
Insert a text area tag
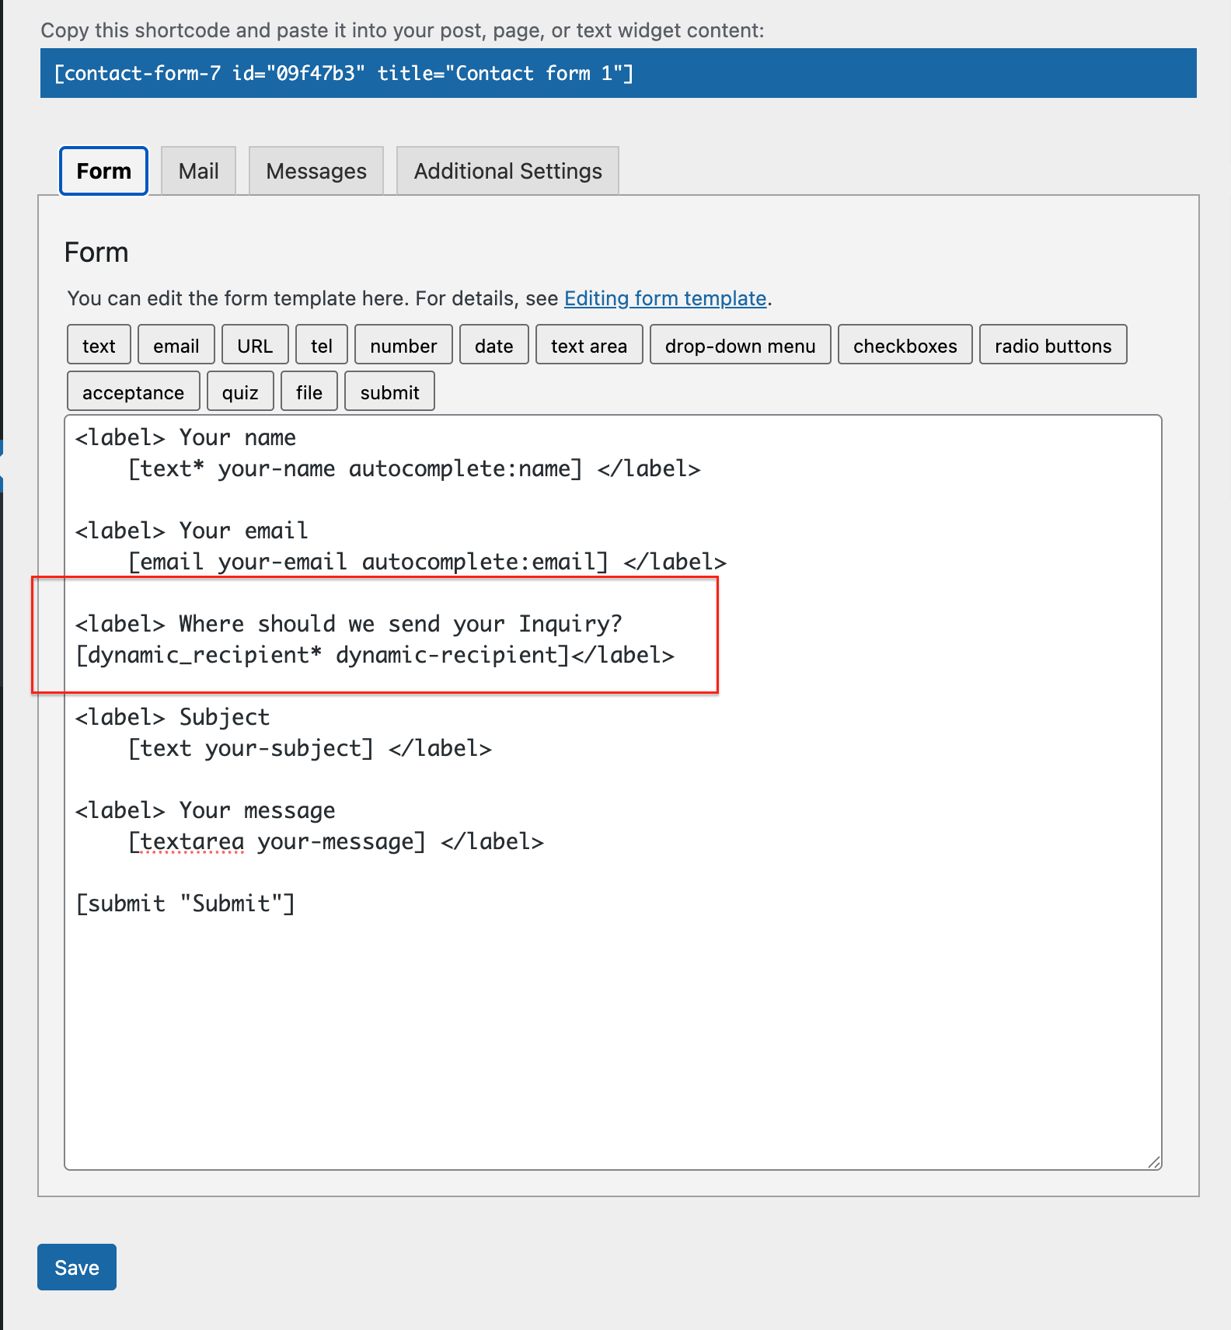pos(589,345)
